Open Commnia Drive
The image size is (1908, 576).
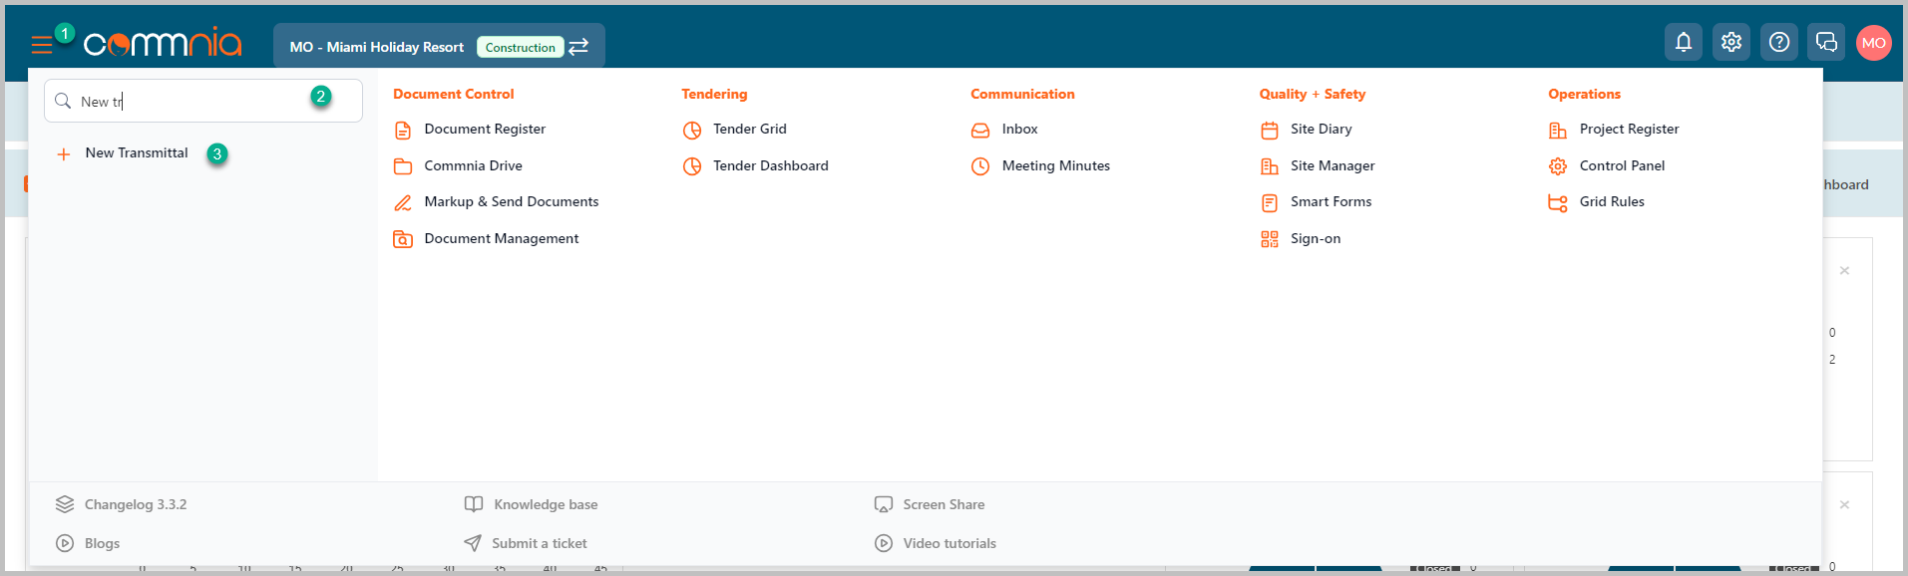473,166
